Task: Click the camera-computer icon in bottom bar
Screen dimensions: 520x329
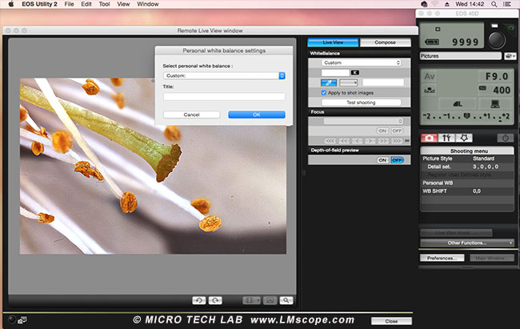Action: 22,319
